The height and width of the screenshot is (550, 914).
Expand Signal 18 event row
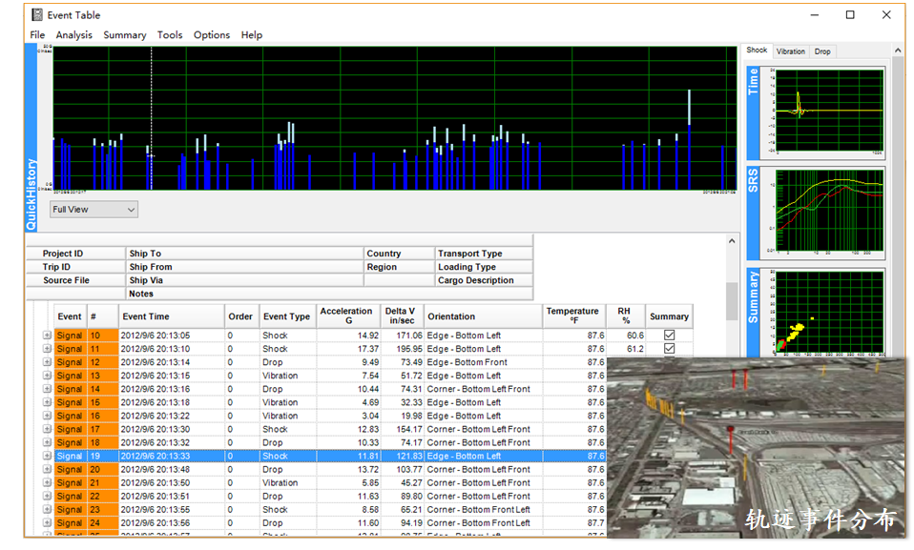point(47,443)
